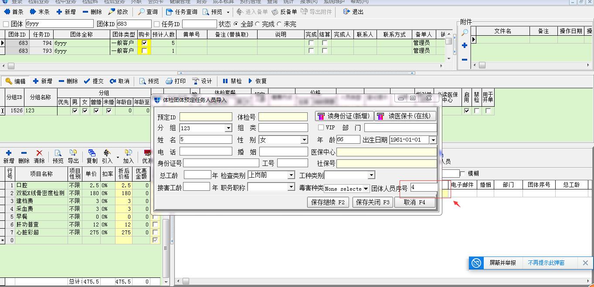Click 清除 red X in items toolbar

[39, 156]
